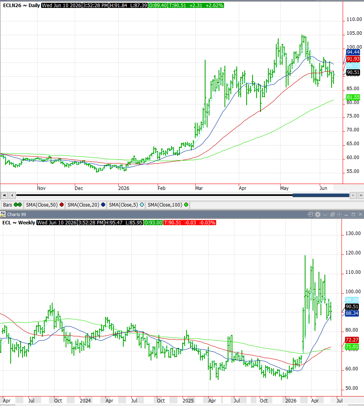Viewport: 364px width, 406px height.
Task: Click the 81.55 green price tag on daily axis
Action: click(x=353, y=97)
